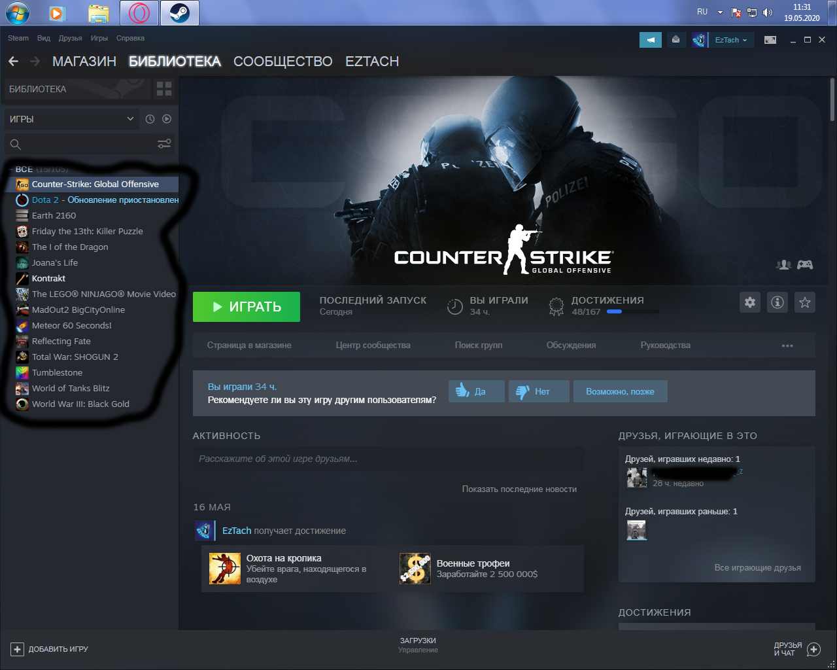Screen dimensions: 837x670
Task: Click the EzTach profile avatar
Action: (699, 40)
